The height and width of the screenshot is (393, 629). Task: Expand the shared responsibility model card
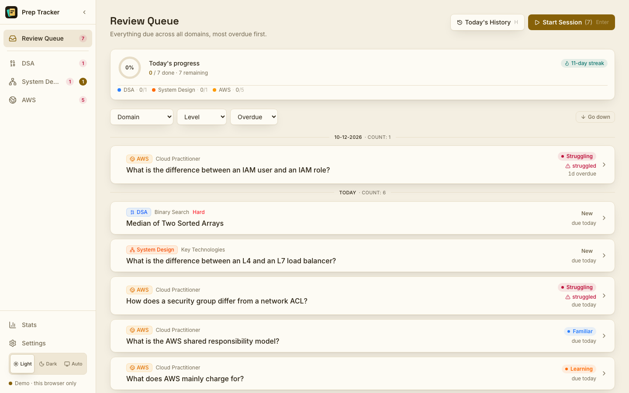point(363,336)
